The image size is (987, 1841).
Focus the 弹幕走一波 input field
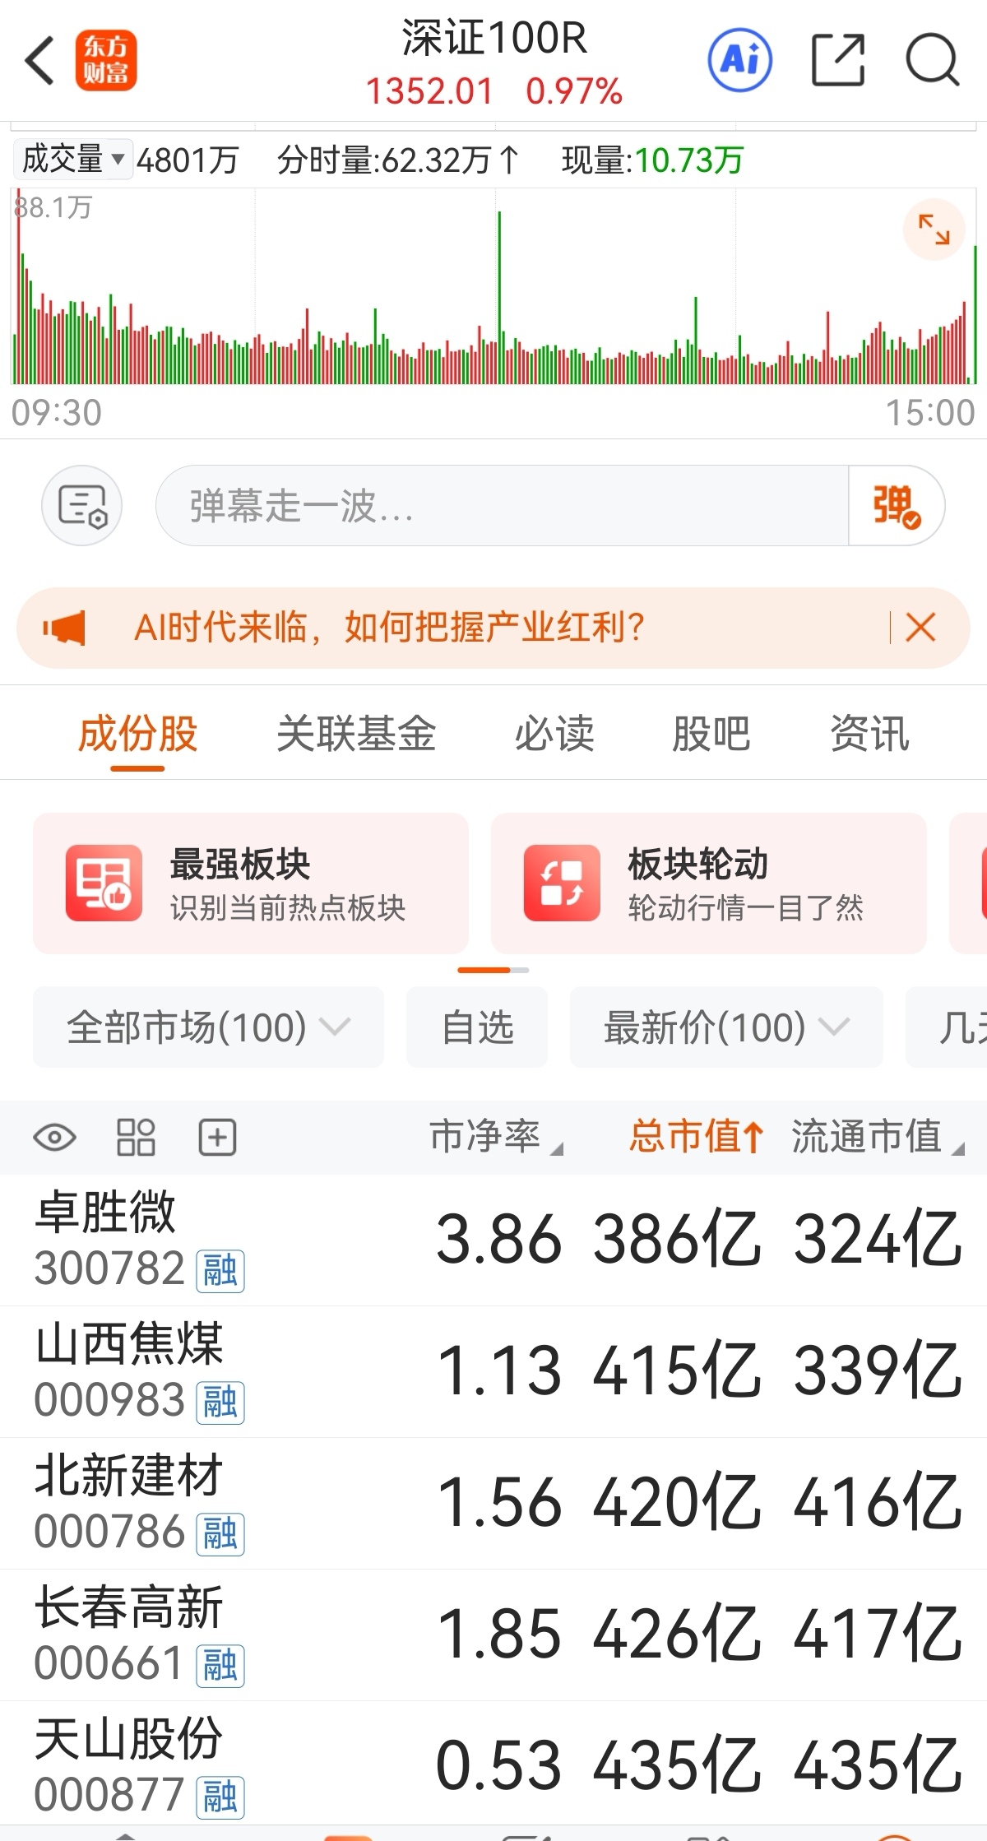click(502, 505)
